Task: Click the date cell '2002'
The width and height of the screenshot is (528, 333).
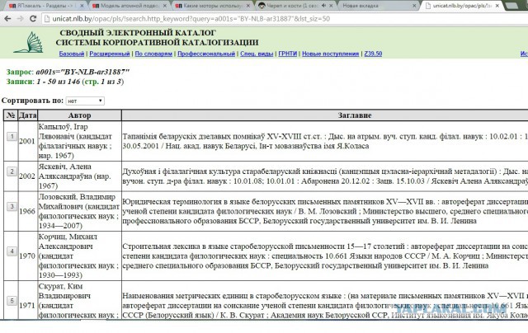Action: 27,176
